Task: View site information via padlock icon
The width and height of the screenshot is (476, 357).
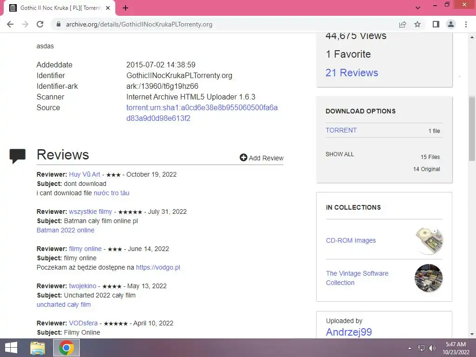Action: point(59,24)
